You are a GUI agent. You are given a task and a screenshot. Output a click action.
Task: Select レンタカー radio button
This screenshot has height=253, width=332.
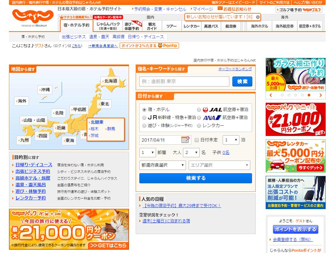pyautogui.click(x=199, y=126)
